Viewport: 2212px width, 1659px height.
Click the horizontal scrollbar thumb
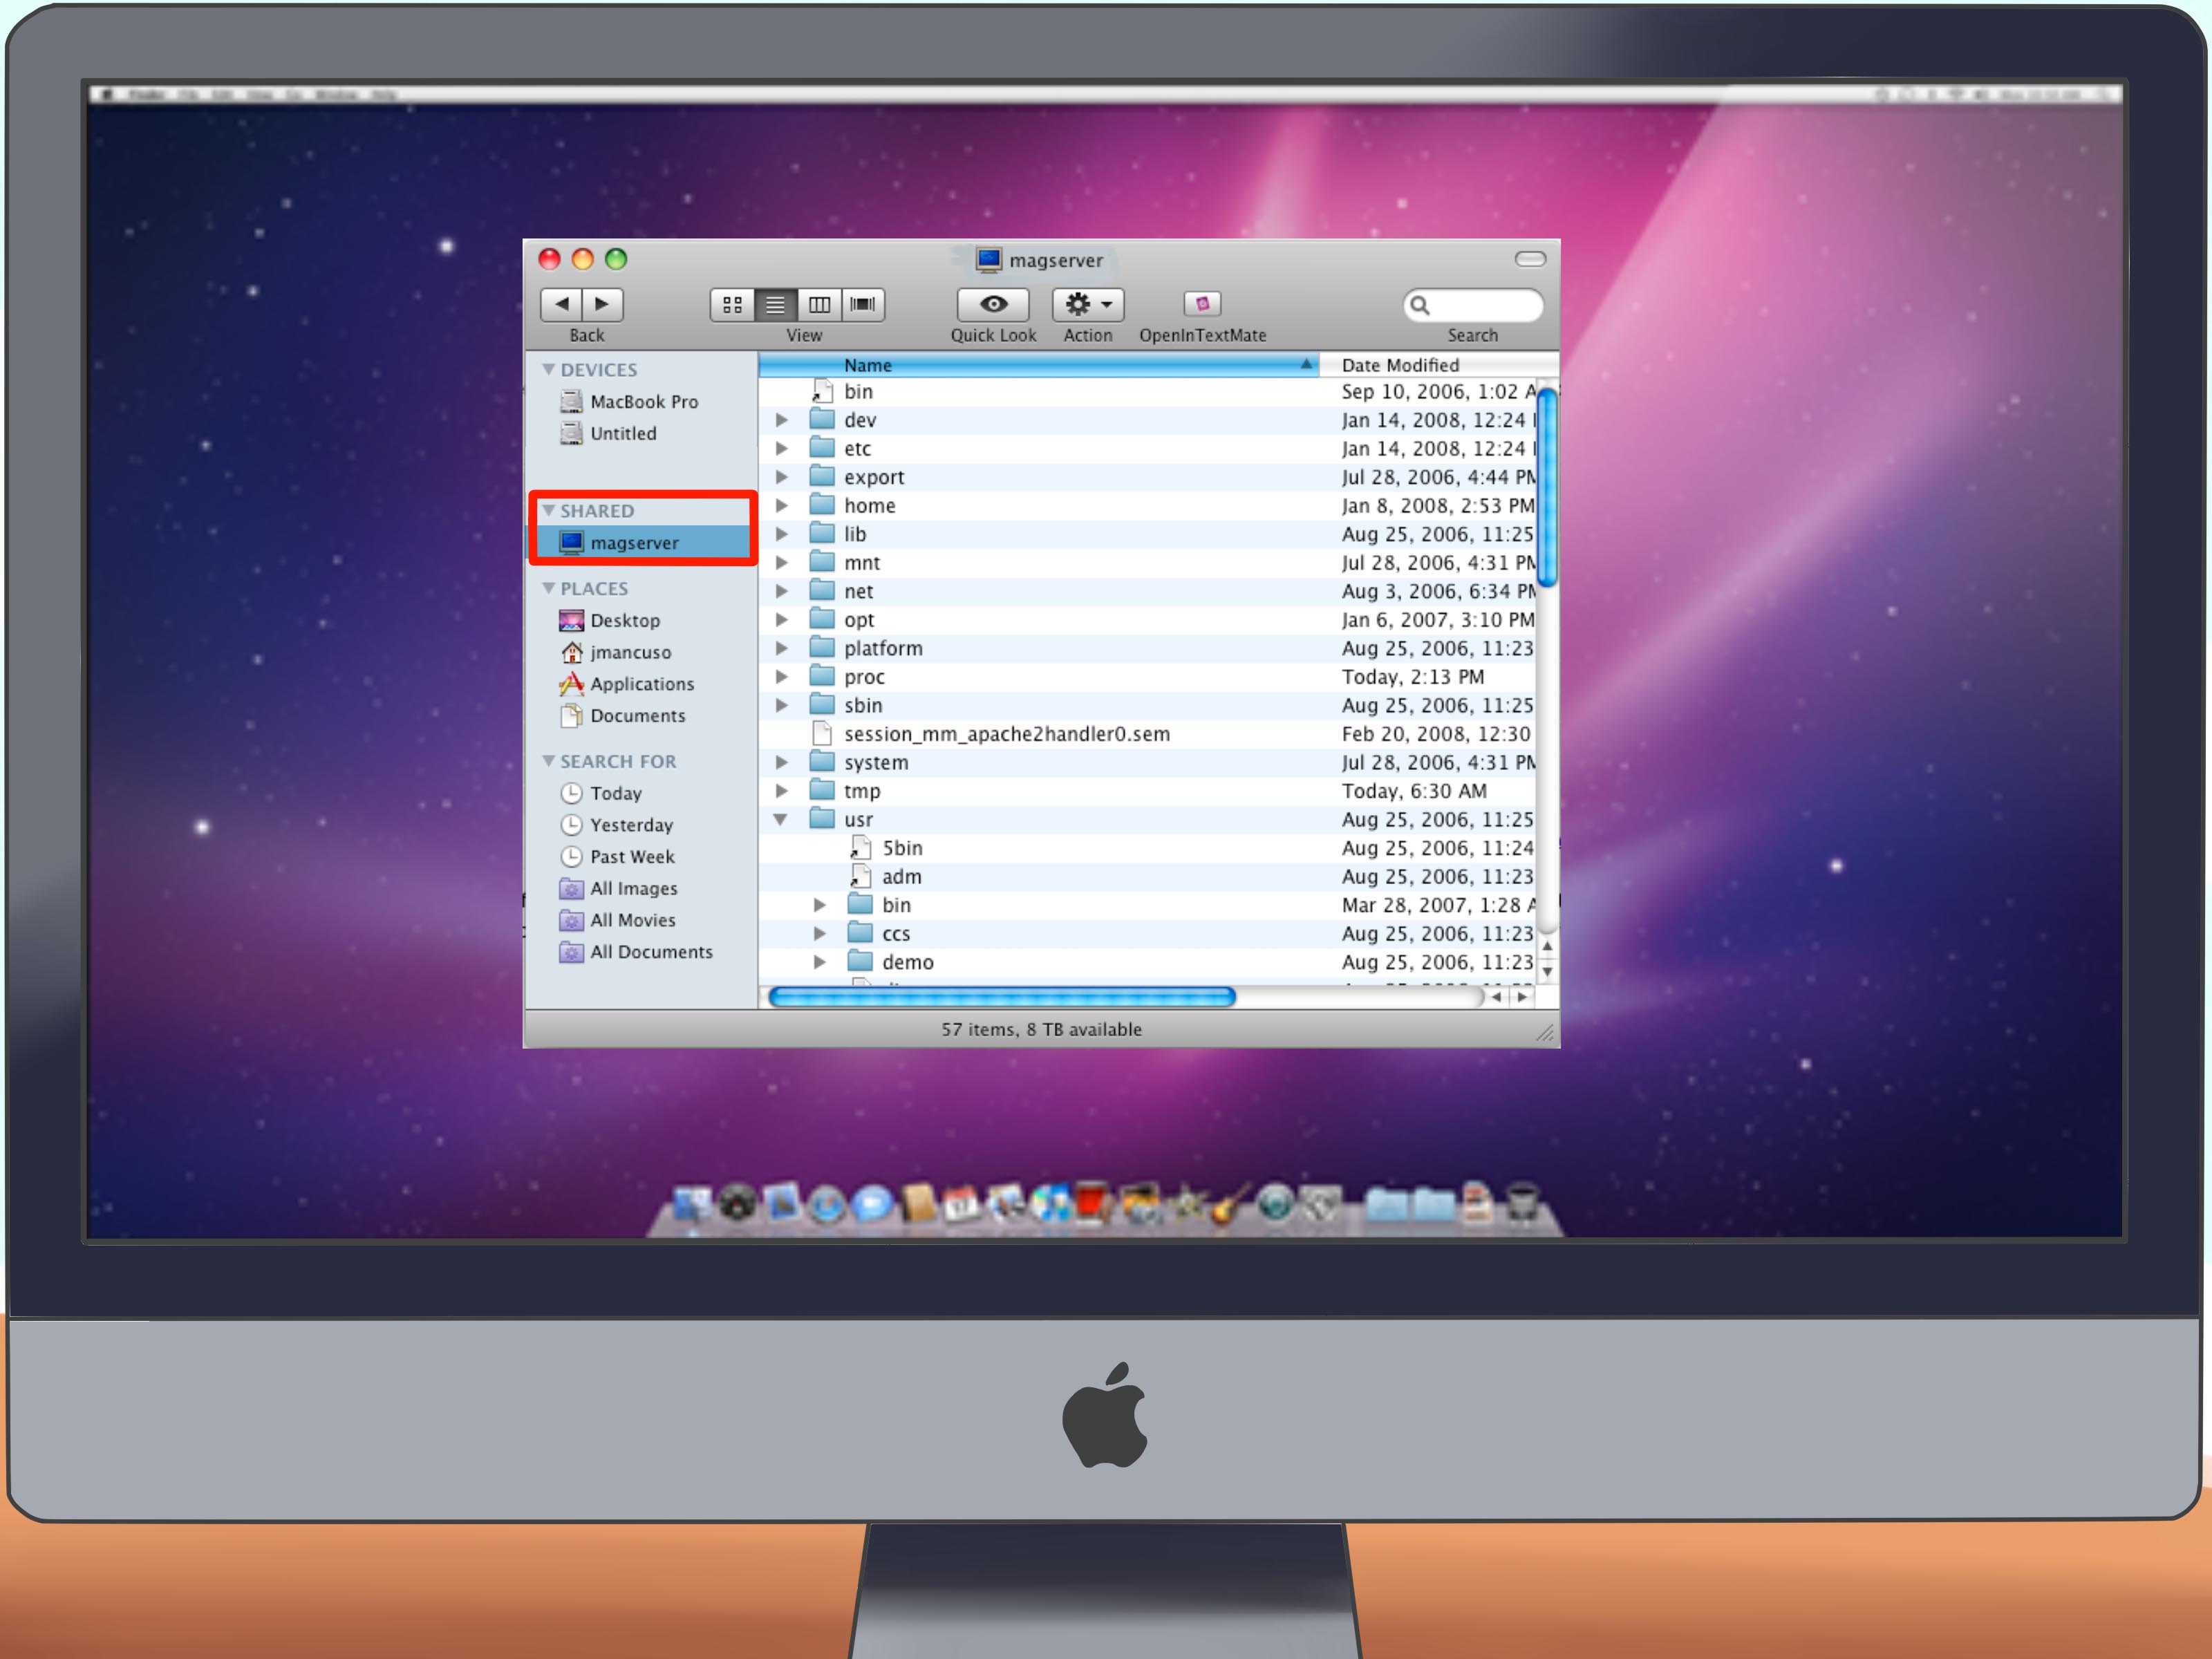(1002, 998)
